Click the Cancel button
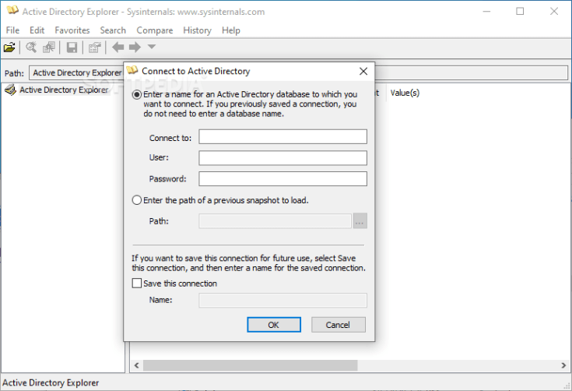 (339, 325)
